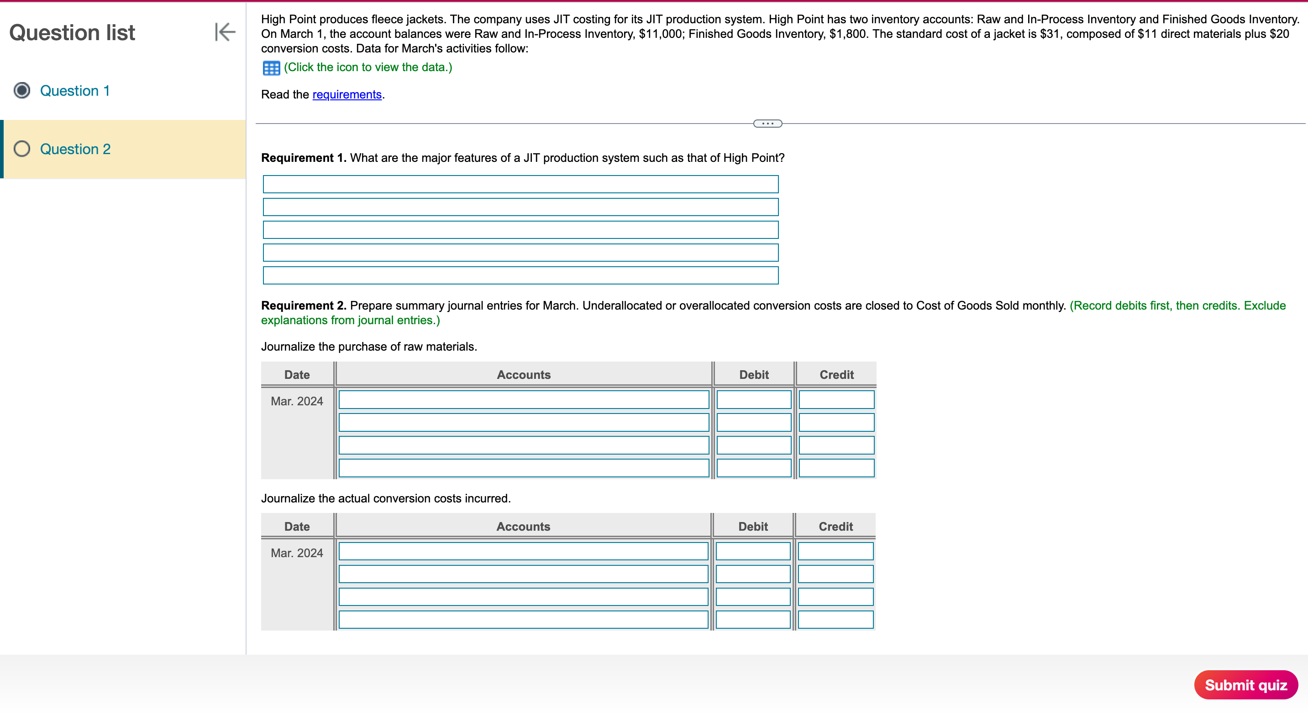1308x719 pixels.
Task: Collapse the Question list sidebar
Action: [x=223, y=32]
